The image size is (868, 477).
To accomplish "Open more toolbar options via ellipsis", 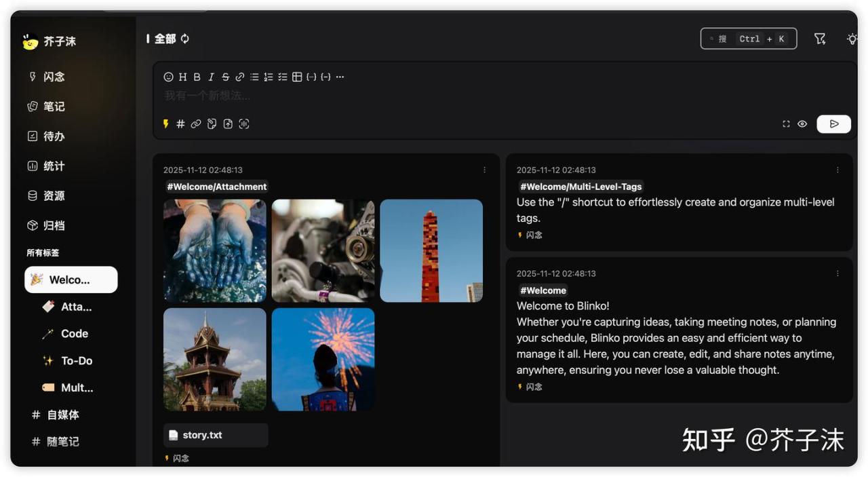I will [340, 77].
